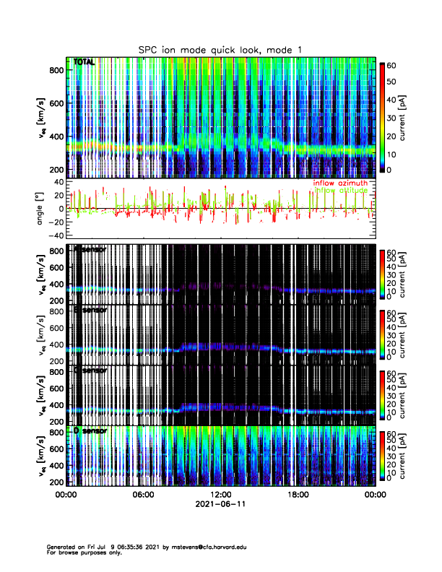Click the -40 tick on the angle axis
Screen dimensions: 442x572
pyautogui.click(x=55, y=235)
